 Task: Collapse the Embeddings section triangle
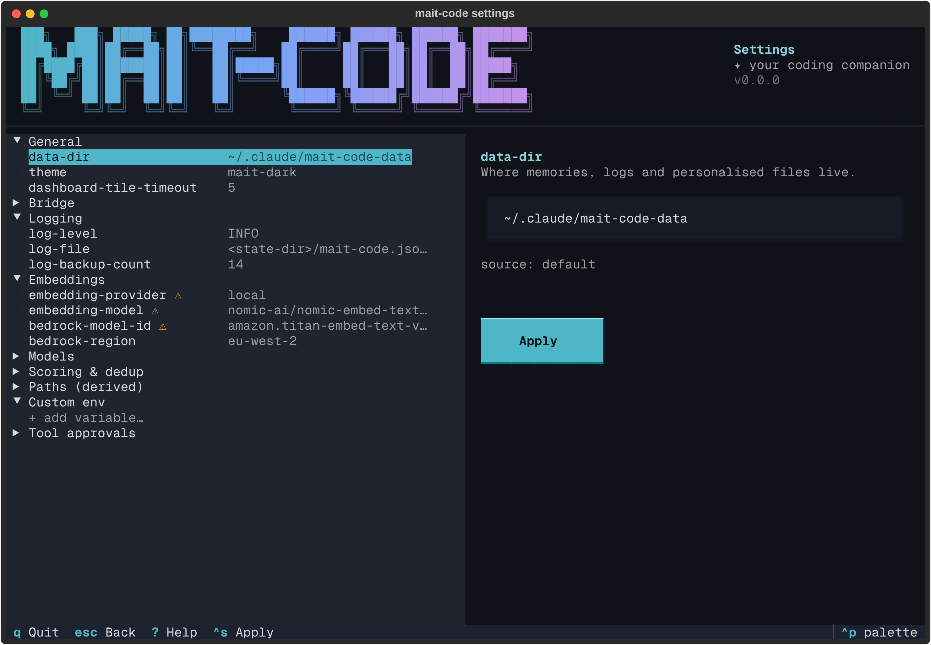17,279
